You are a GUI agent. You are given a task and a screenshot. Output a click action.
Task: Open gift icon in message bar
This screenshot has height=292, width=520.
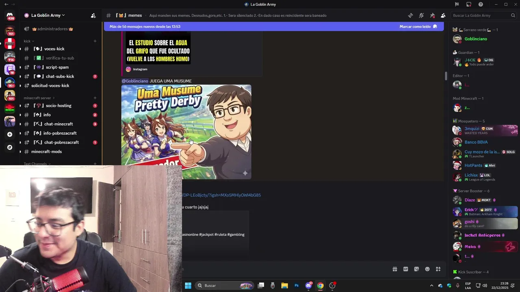click(x=394, y=269)
